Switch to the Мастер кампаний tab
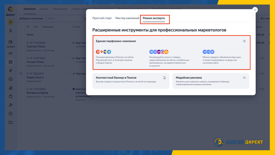 tap(127, 18)
